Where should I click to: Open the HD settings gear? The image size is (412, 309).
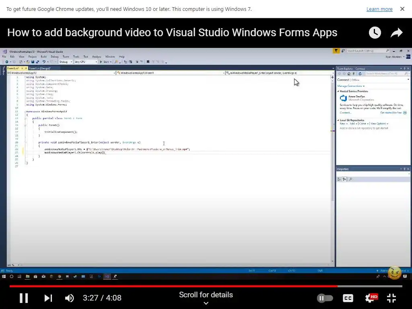coord(371,298)
